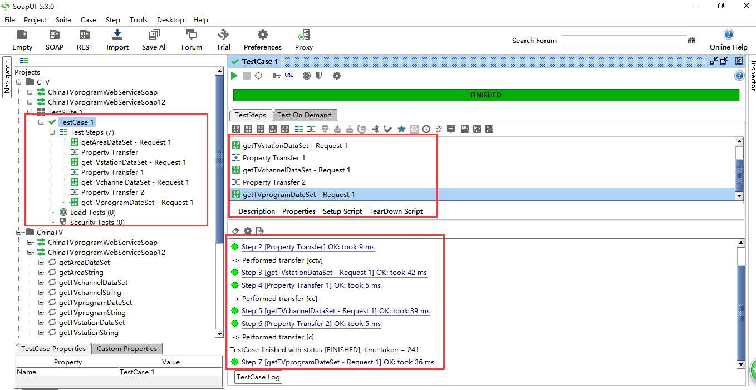Open the Tools menu
This screenshot has width=756, height=390.
coord(139,19)
